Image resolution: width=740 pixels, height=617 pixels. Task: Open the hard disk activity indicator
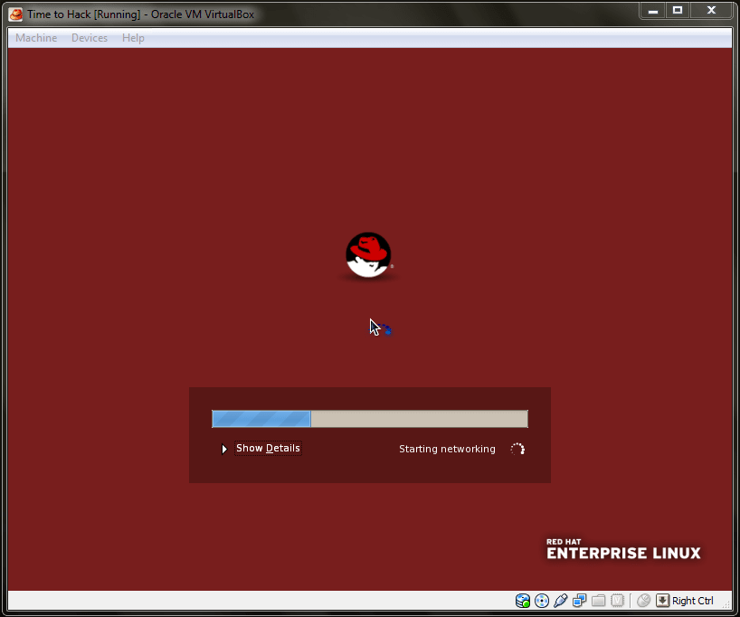pos(523,601)
